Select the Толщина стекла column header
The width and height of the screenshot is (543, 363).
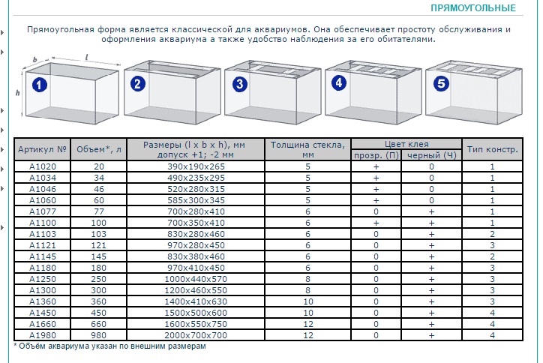pos(307,149)
